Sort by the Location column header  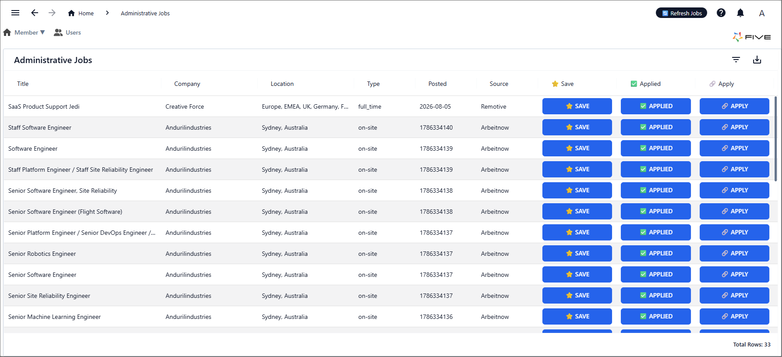[x=282, y=84]
